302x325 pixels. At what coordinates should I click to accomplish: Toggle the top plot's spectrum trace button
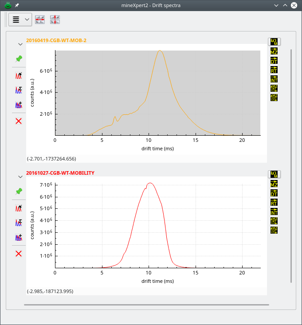pyautogui.click(x=274, y=42)
